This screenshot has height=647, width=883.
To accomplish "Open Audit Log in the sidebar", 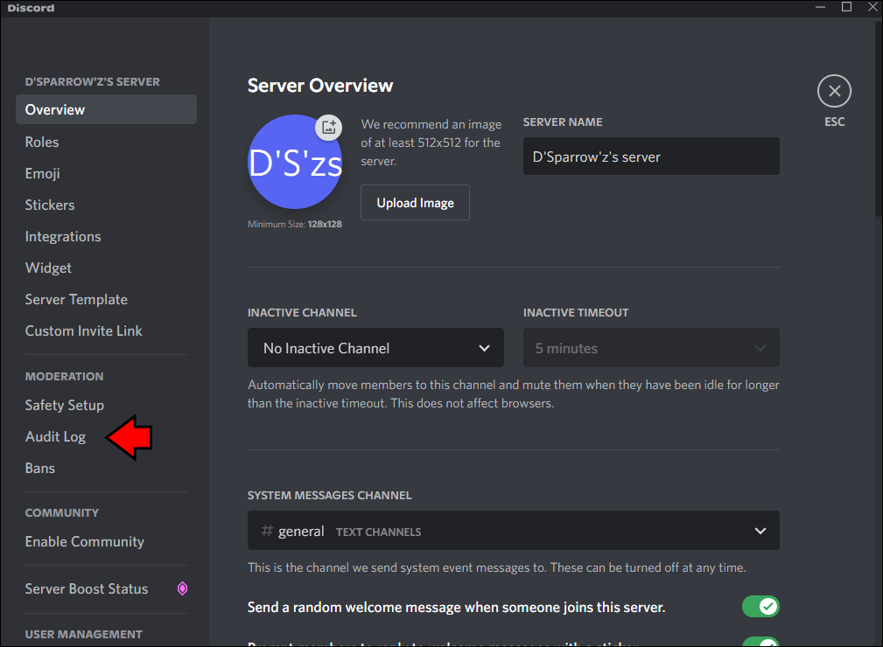I will 55,436.
